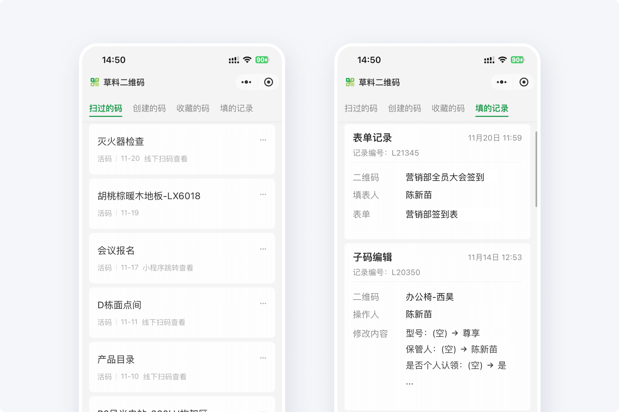Image resolution: width=619 pixels, height=412 pixels.
Task: Open the 填的记录 tab on left screen
Action: [236, 108]
